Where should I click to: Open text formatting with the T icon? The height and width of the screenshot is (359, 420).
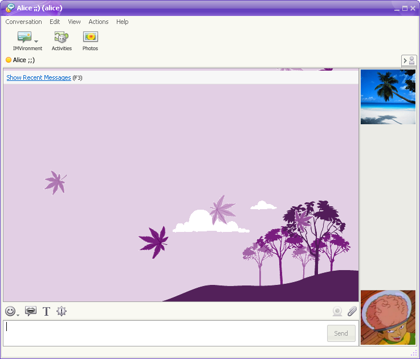[x=47, y=311]
